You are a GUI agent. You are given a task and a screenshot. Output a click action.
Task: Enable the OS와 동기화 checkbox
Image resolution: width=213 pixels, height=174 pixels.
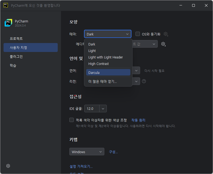[138, 34]
